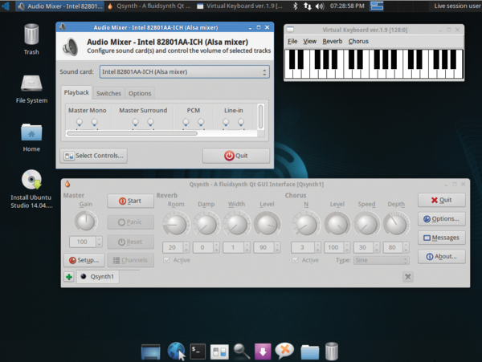Click the Chorus Level dial
This screenshot has width=482, height=362.
[337, 225]
